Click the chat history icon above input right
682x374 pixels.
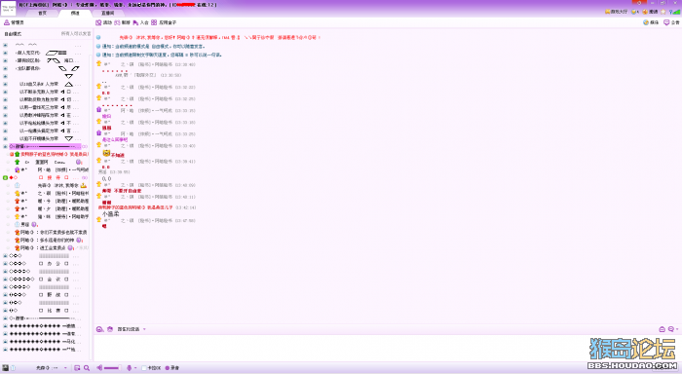[662, 329]
